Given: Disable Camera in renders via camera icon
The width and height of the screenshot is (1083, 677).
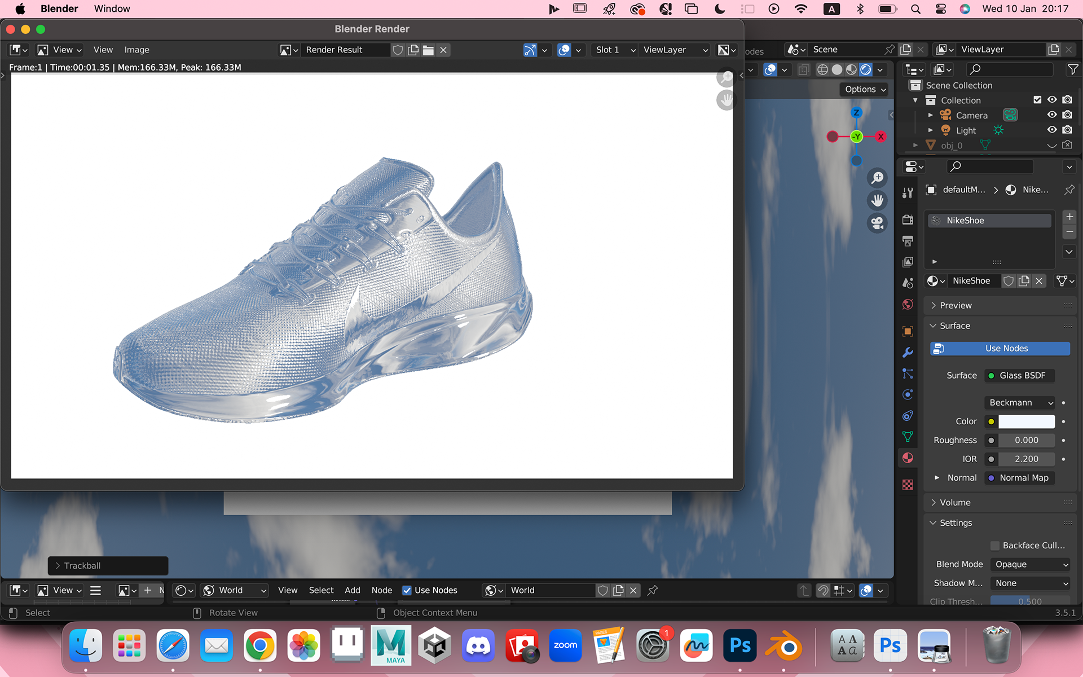Looking at the screenshot, I should (1067, 115).
